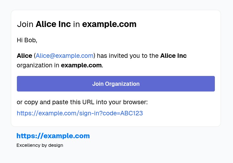
Task: Open the sign-in URL with code ABC123
Action: (80, 113)
